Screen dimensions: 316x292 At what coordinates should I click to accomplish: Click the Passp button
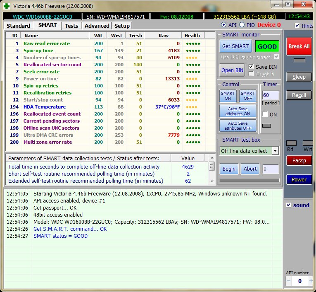tap(299, 160)
